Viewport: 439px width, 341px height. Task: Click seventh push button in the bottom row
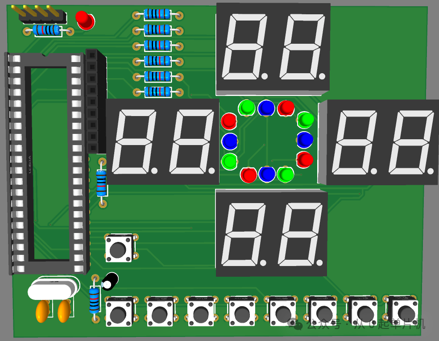tap(361, 310)
